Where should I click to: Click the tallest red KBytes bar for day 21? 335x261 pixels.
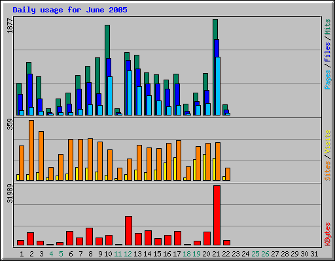pos(217,215)
